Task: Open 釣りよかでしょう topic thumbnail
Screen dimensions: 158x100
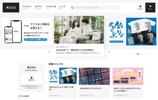Action: click(x=62, y=76)
